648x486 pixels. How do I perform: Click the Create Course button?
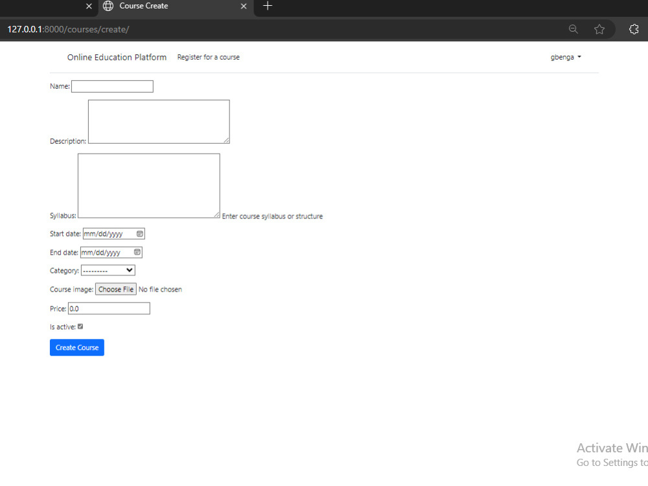(77, 347)
